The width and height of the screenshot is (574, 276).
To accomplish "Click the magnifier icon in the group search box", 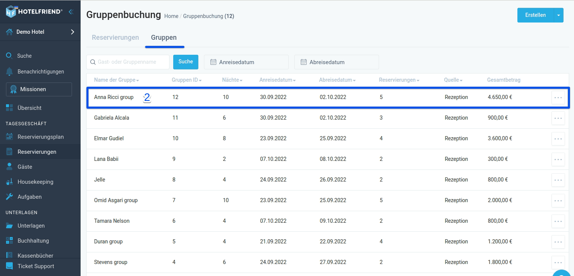I will [x=93, y=62].
